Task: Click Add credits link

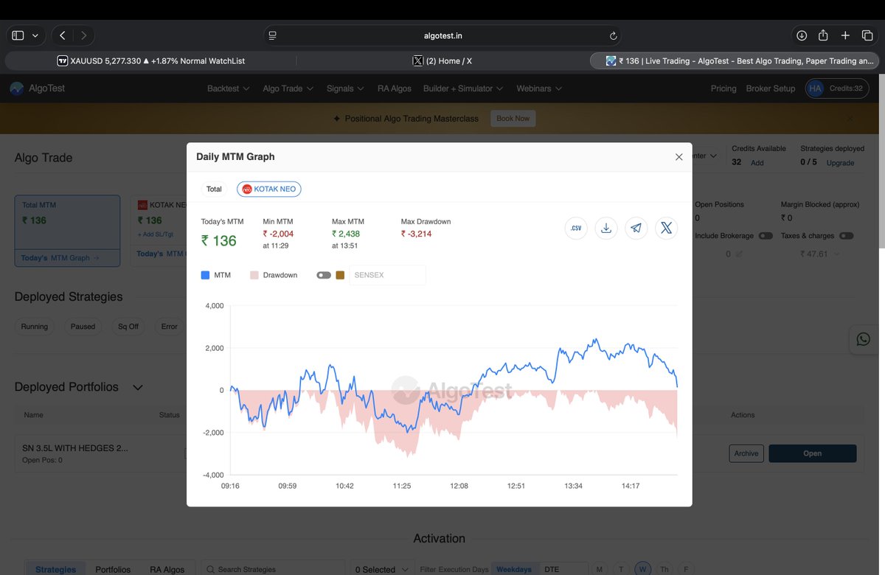Action: (757, 163)
